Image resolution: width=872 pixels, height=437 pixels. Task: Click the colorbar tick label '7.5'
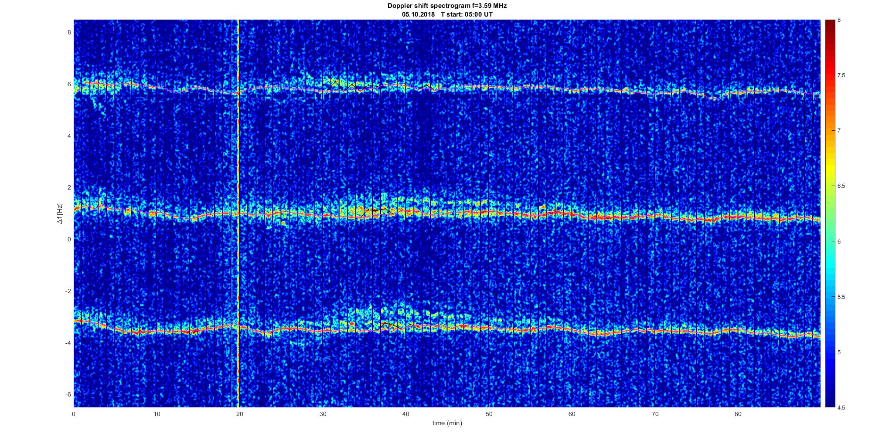click(x=841, y=75)
